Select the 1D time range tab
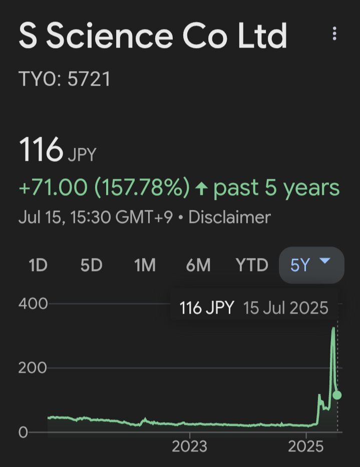Screen dimensions: 360x467 [38, 265]
